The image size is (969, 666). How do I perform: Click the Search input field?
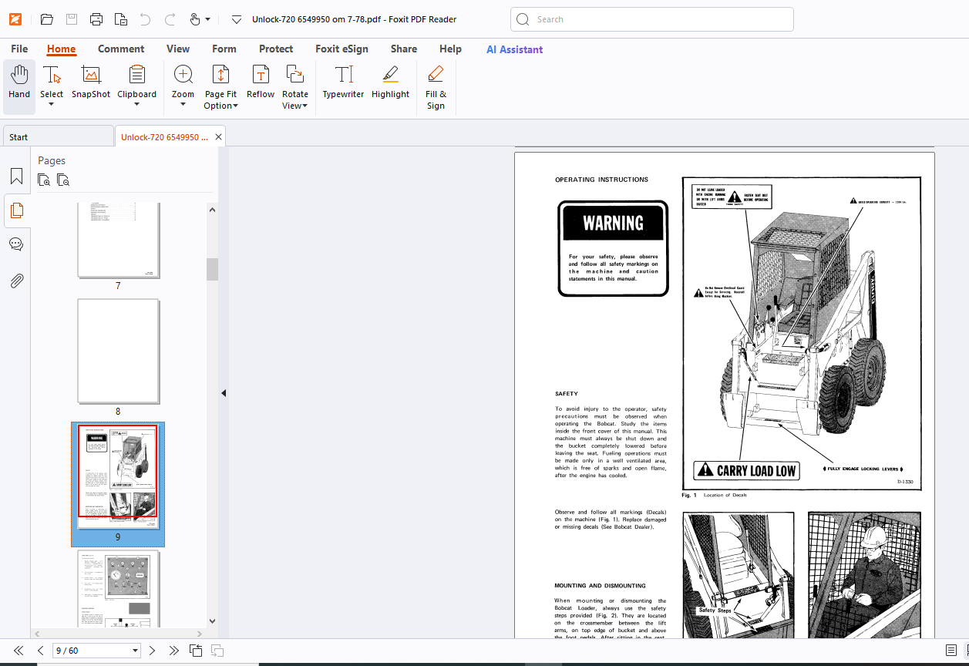651,19
